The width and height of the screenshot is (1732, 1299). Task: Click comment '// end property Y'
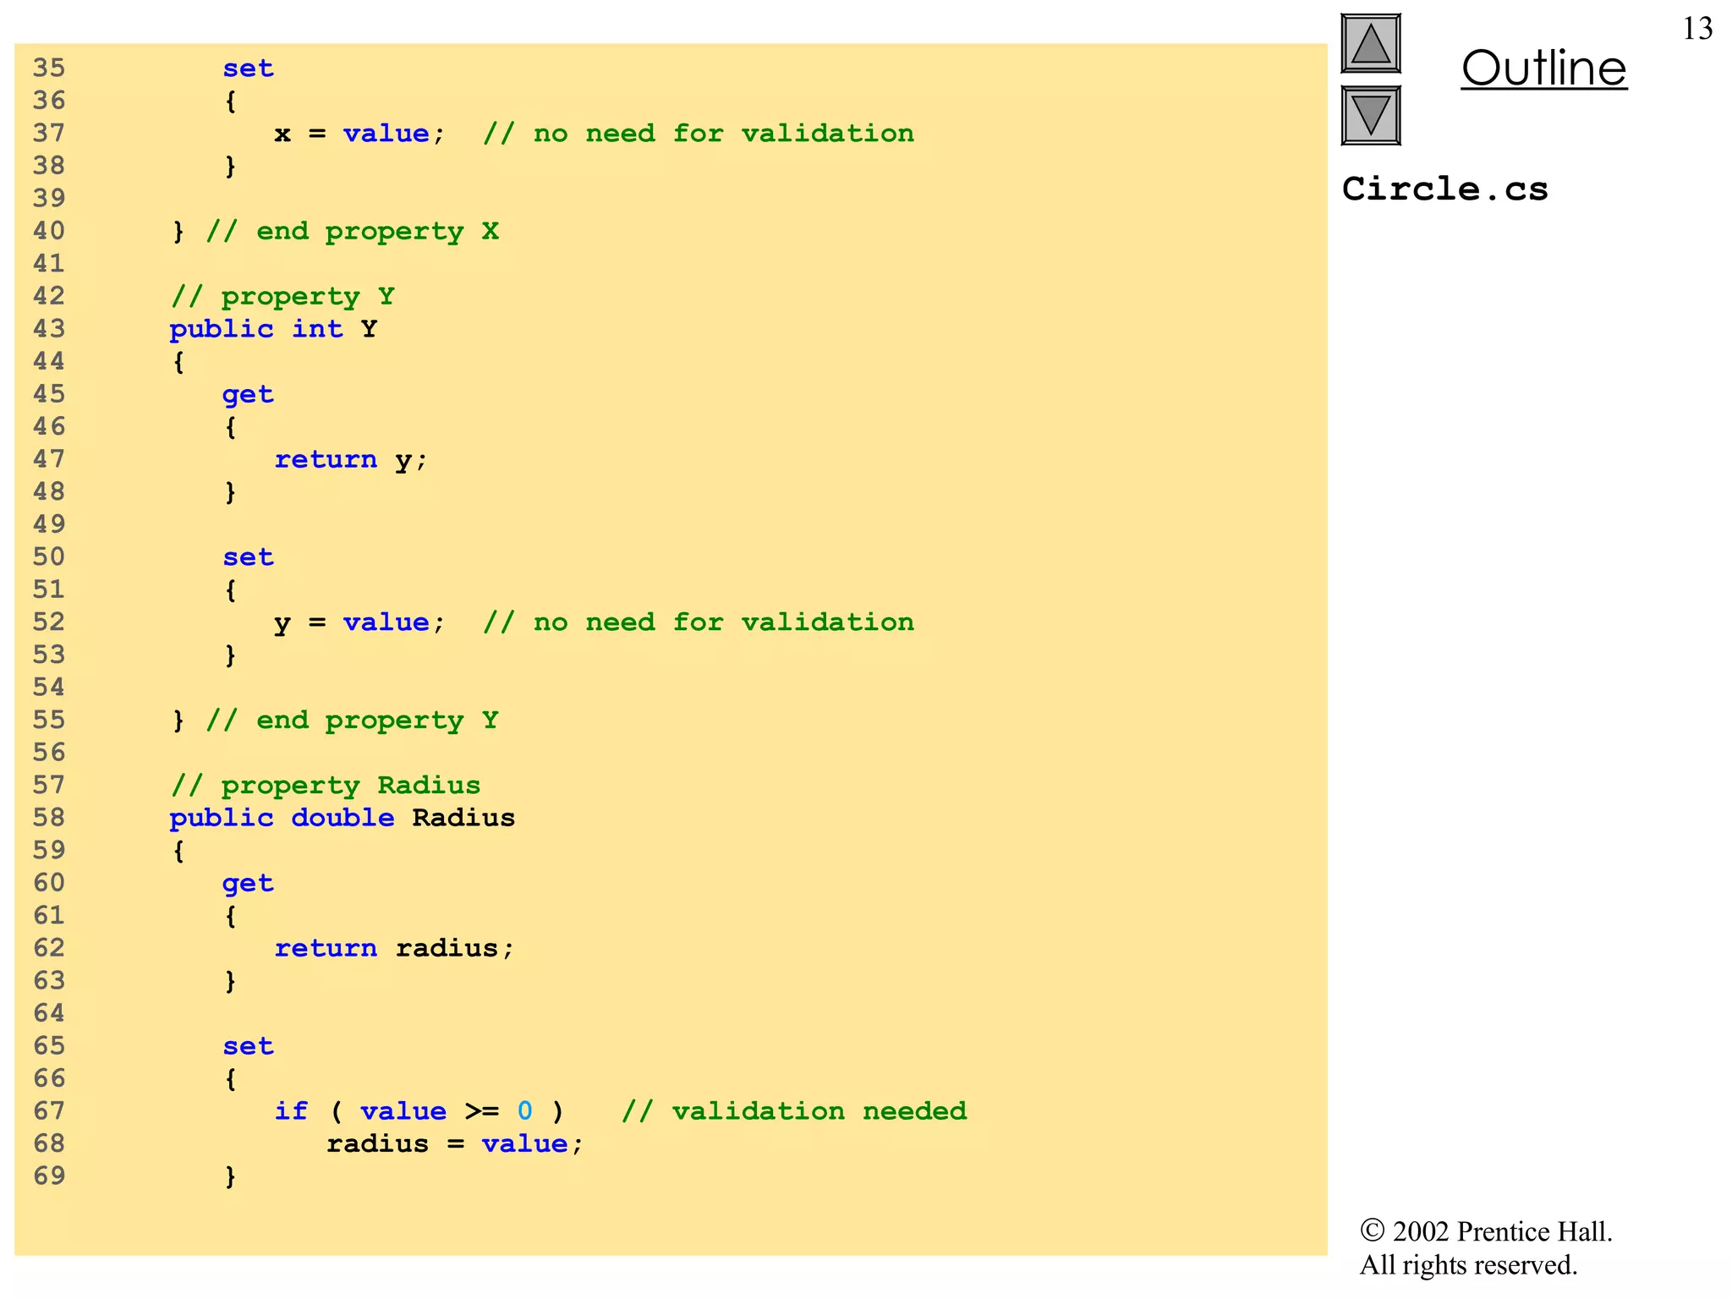353,721
